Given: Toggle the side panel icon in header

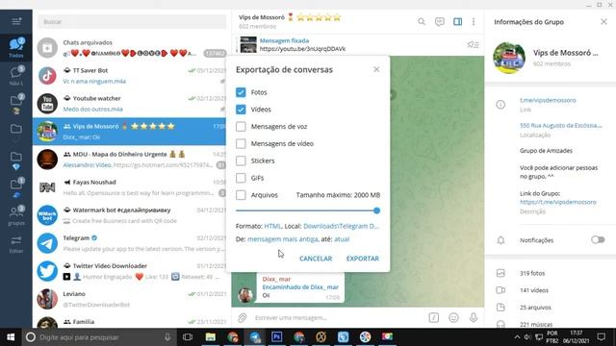Looking at the screenshot, I should 458,21.
